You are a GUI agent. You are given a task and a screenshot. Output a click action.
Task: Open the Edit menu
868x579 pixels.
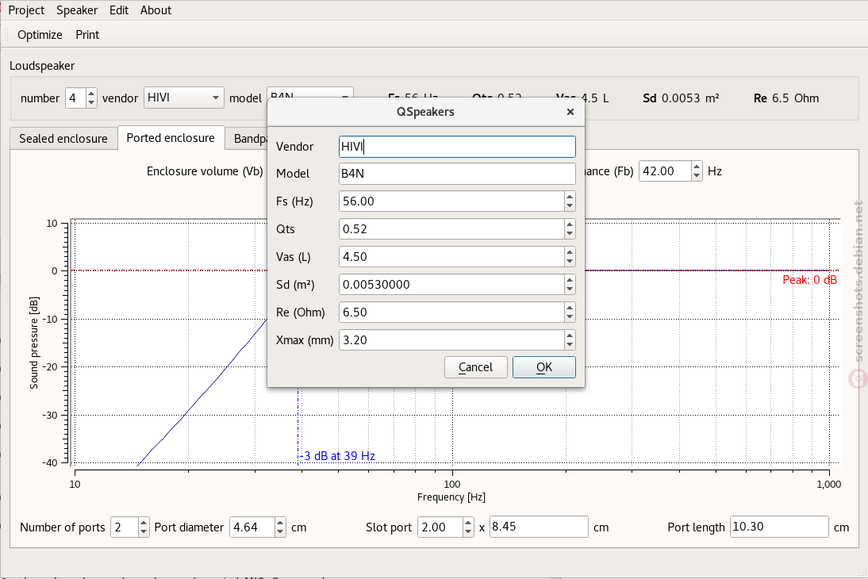point(119,10)
